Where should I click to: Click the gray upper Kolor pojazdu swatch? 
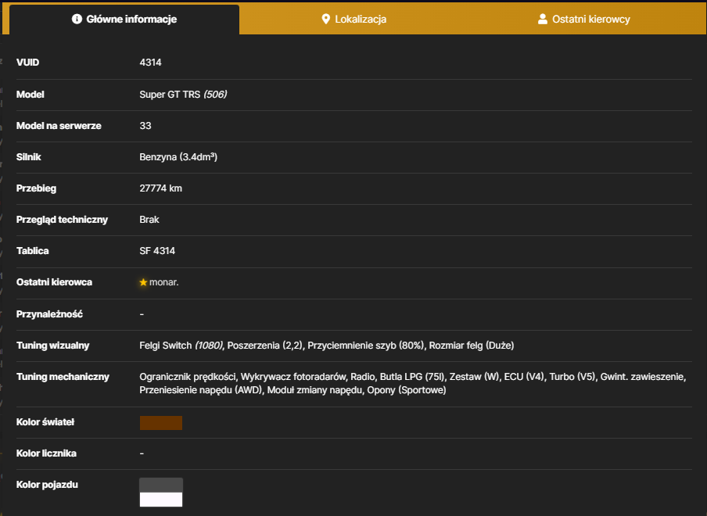[161, 486]
